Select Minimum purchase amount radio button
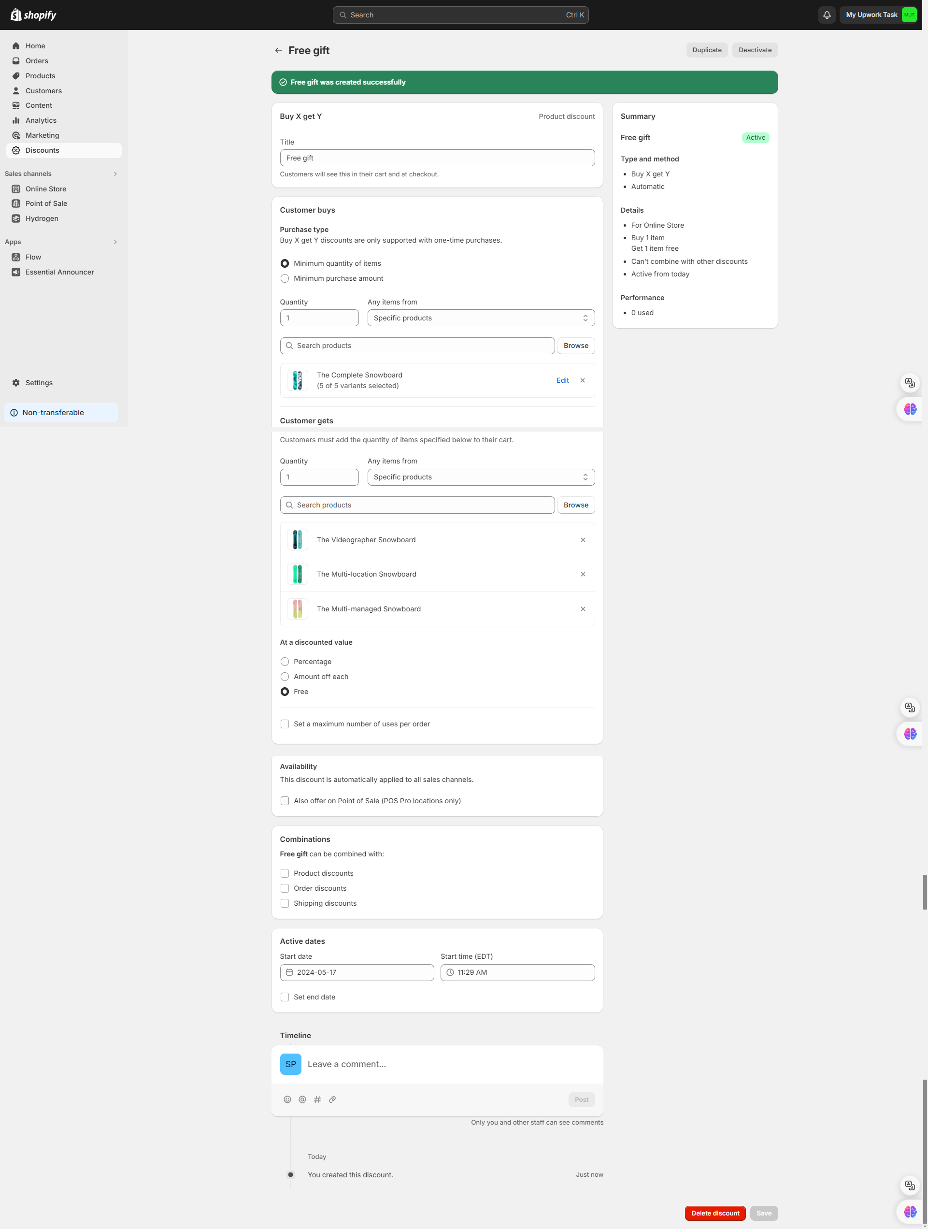The image size is (928, 1229). click(x=285, y=278)
